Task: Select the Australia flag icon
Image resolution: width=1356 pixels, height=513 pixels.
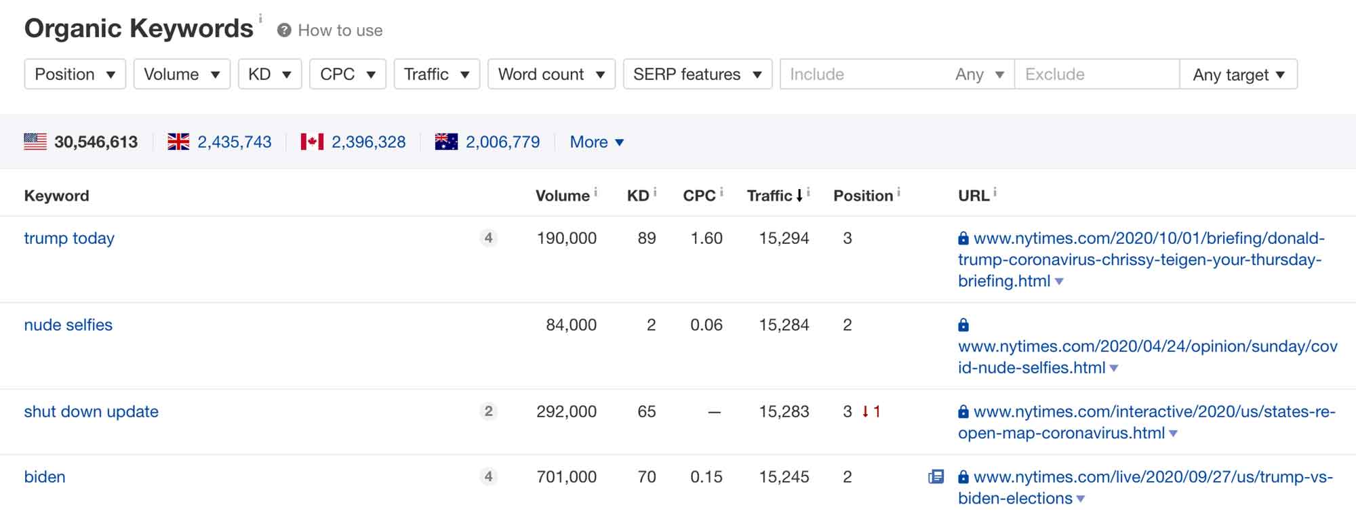Action: pyautogui.click(x=446, y=142)
